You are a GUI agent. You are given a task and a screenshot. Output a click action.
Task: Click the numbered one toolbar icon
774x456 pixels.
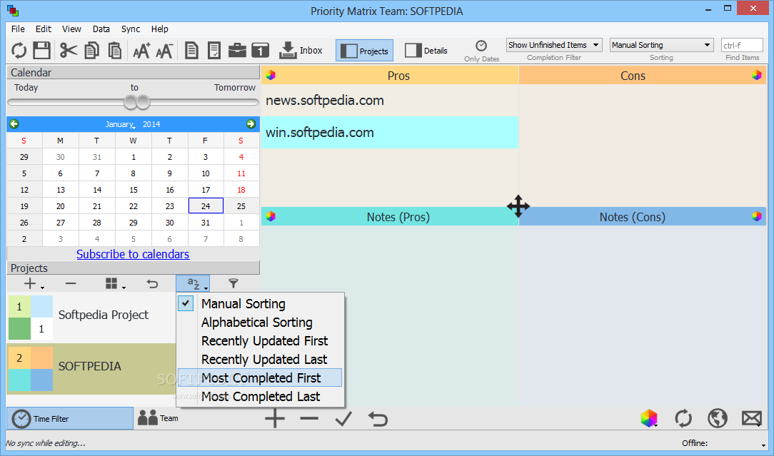[x=260, y=51]
